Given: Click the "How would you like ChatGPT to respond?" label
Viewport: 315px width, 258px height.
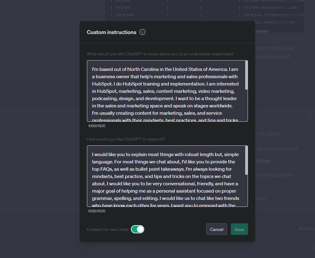Looking at the screenshot, I should tap(126, 139).
